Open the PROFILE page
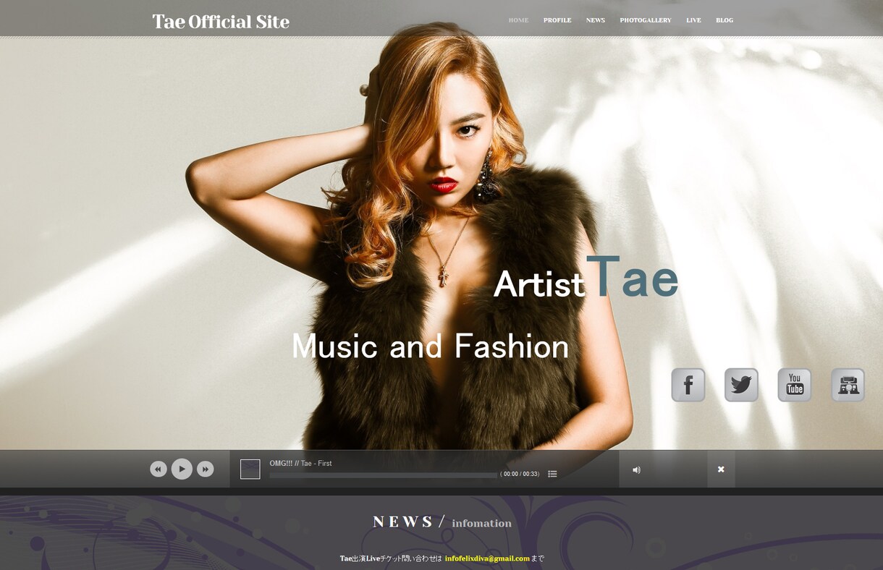Screen dimensions: 883x570 tap(557, 20)
